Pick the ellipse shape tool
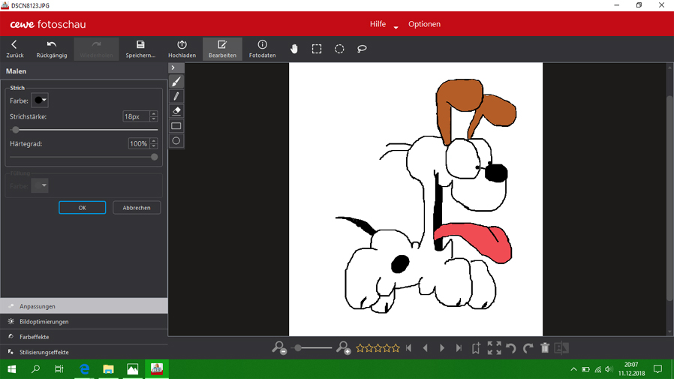Viewport: 674px width, 379px height. pos(176,141)
